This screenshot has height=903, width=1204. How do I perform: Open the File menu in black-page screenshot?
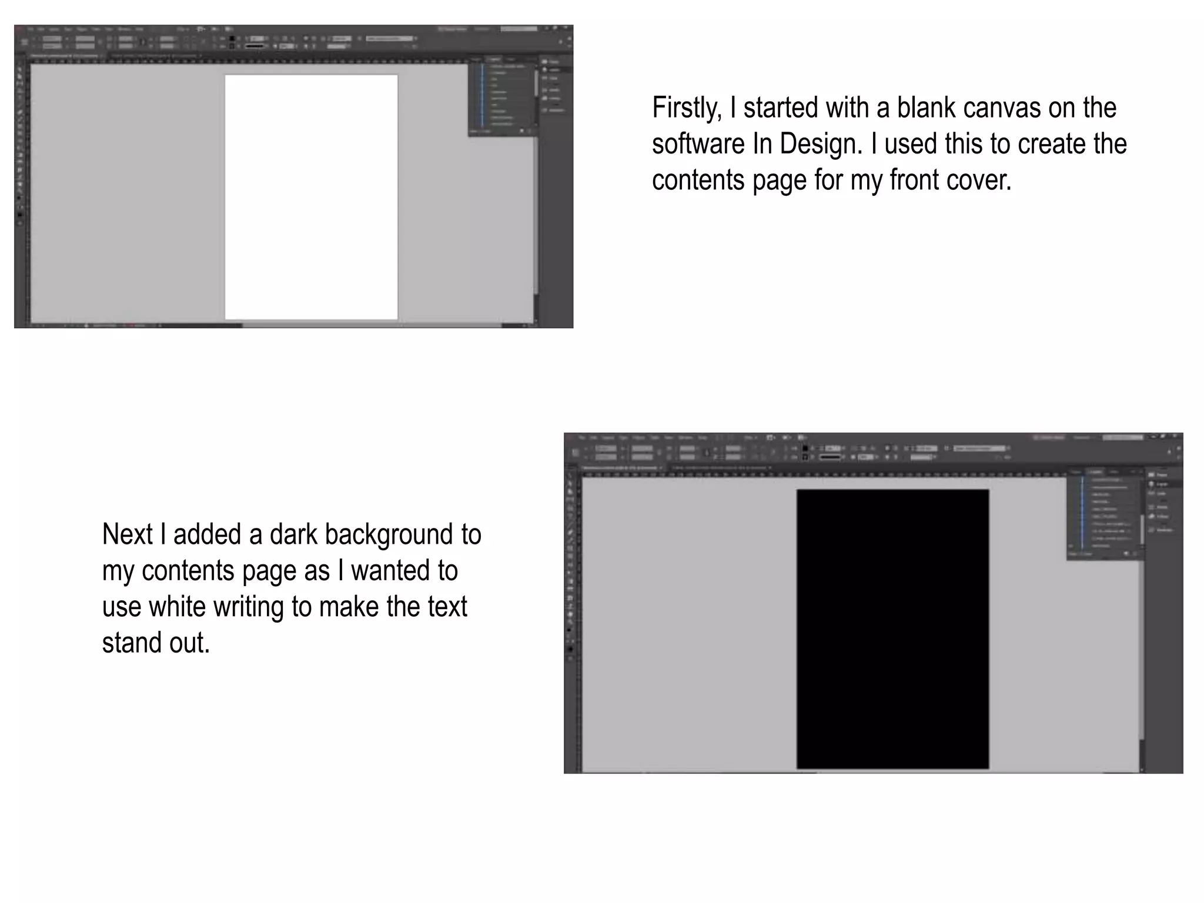(582, 437)
